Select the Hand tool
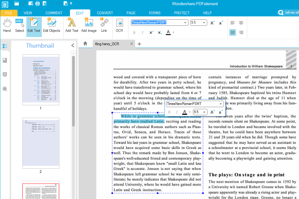This screenshot has width=299, height=199. 7,25
